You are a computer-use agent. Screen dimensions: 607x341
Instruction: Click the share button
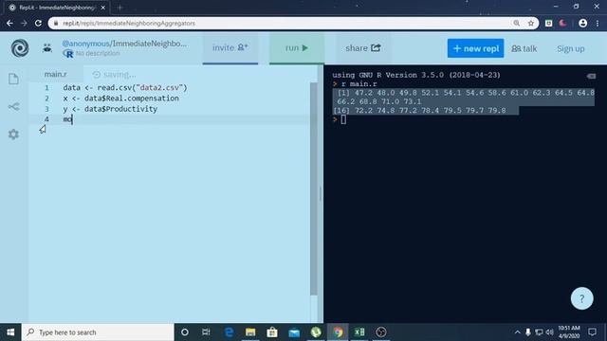tap(363, 48)
